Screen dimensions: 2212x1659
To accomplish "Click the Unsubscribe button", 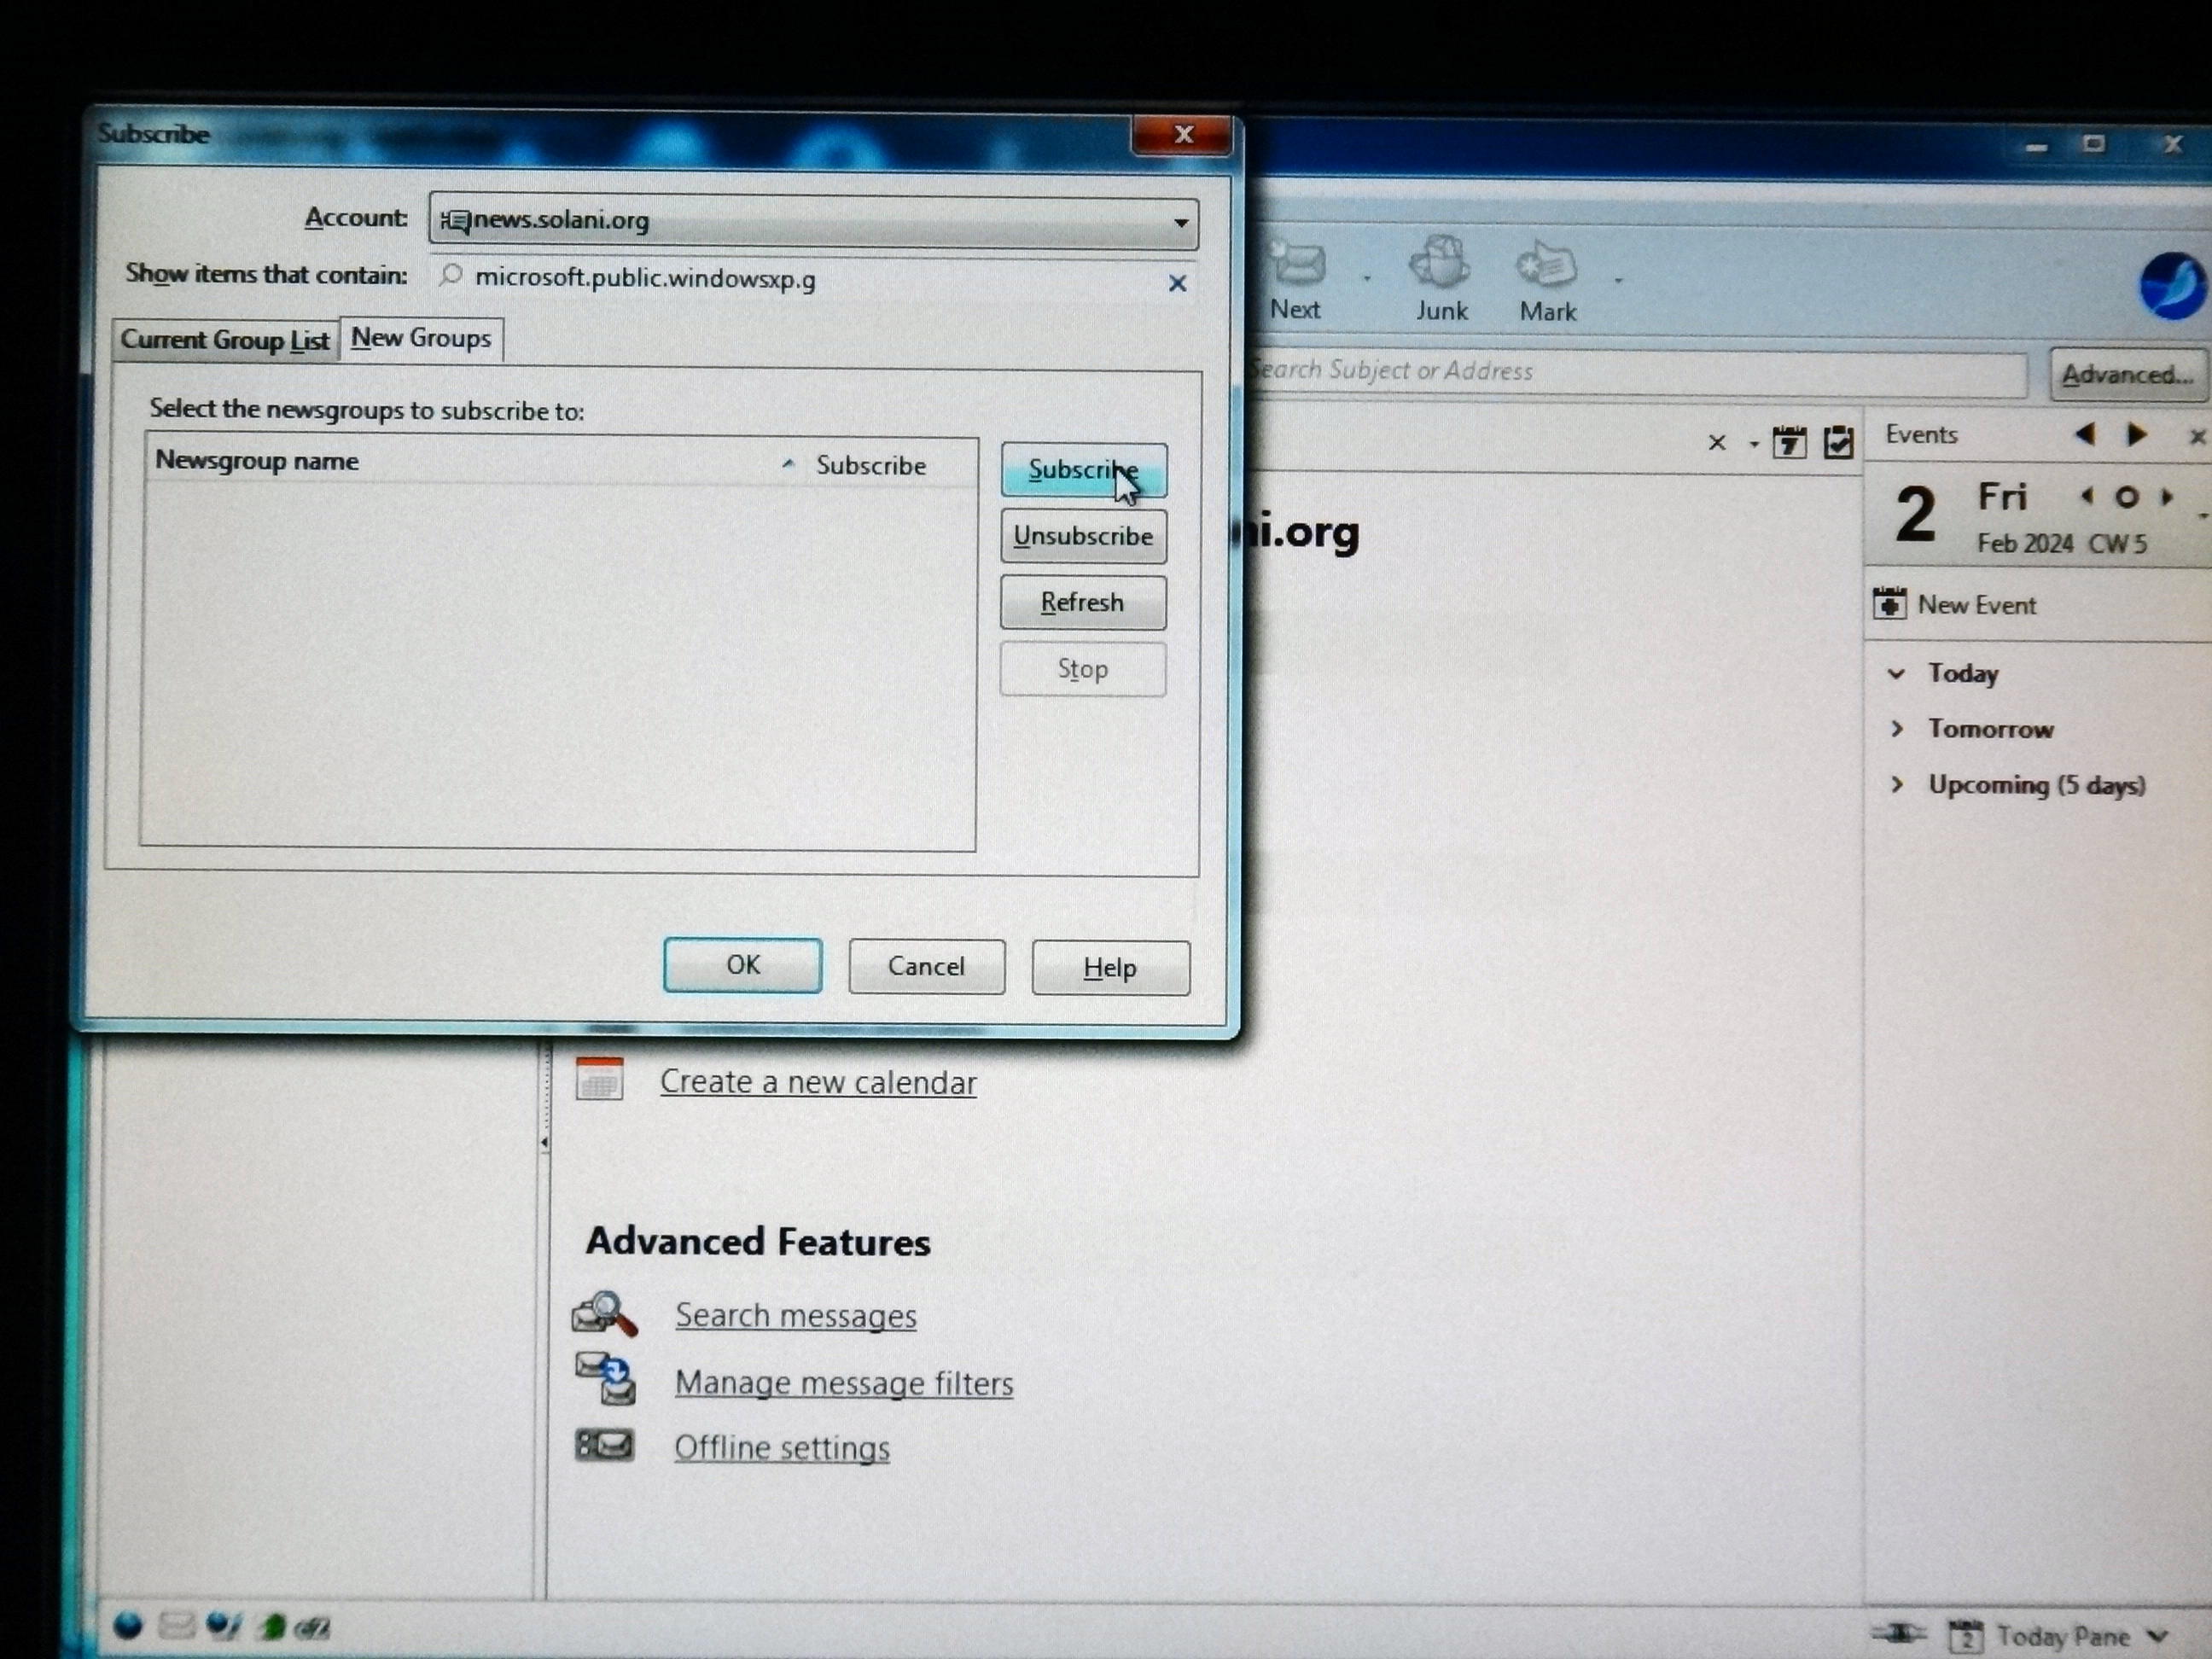I will point(1083,536).
